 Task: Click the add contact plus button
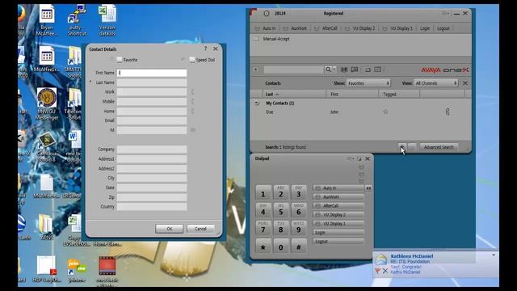[x=402, y=147]
